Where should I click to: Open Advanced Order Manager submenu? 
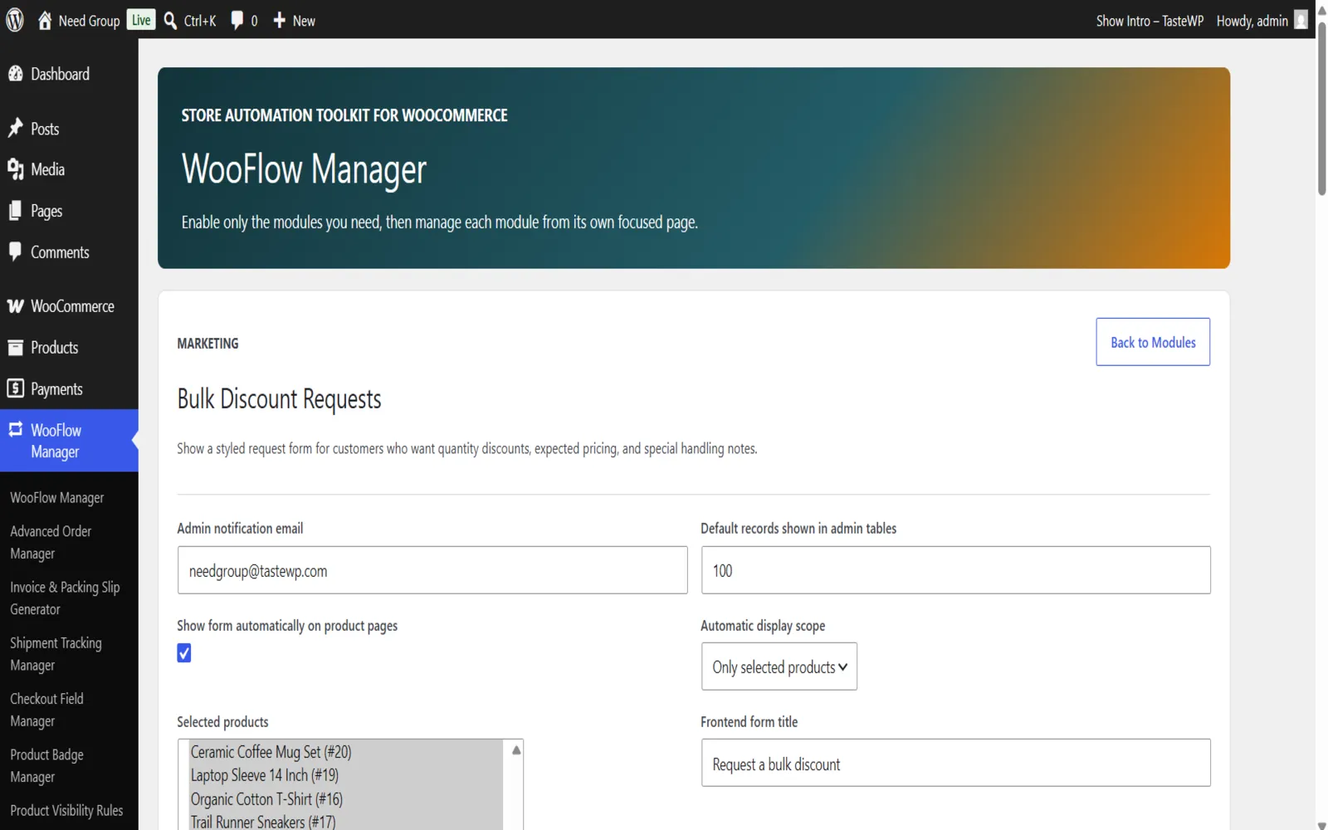[51, 542]
